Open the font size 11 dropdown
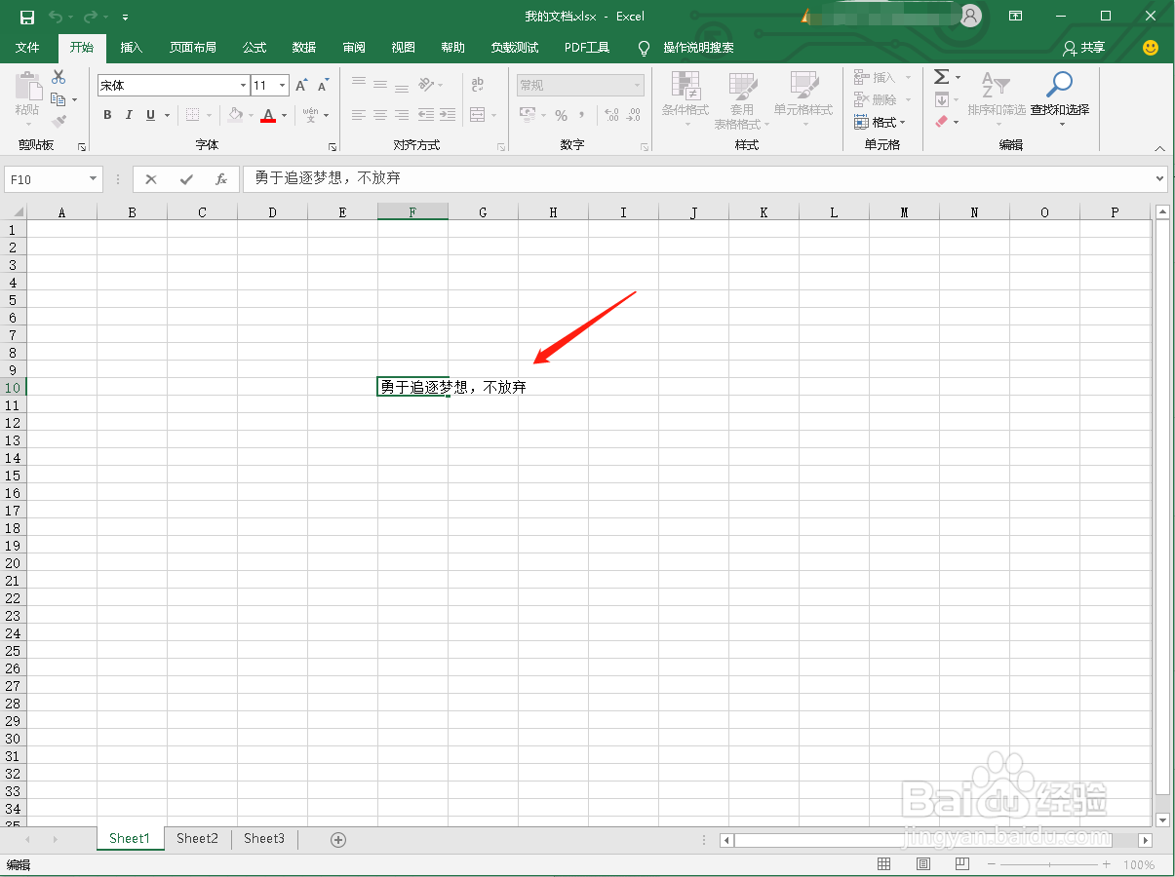Image resolution: width=1175 pixels, height=877 pixels. coord(283,86)
